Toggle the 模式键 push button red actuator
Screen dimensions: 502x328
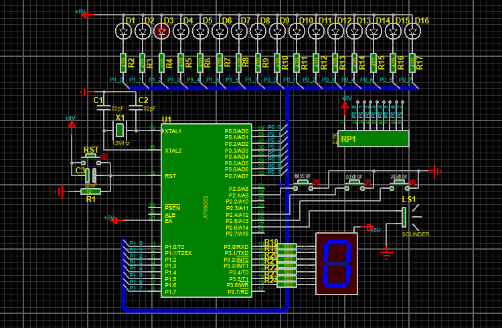[317, 182]
